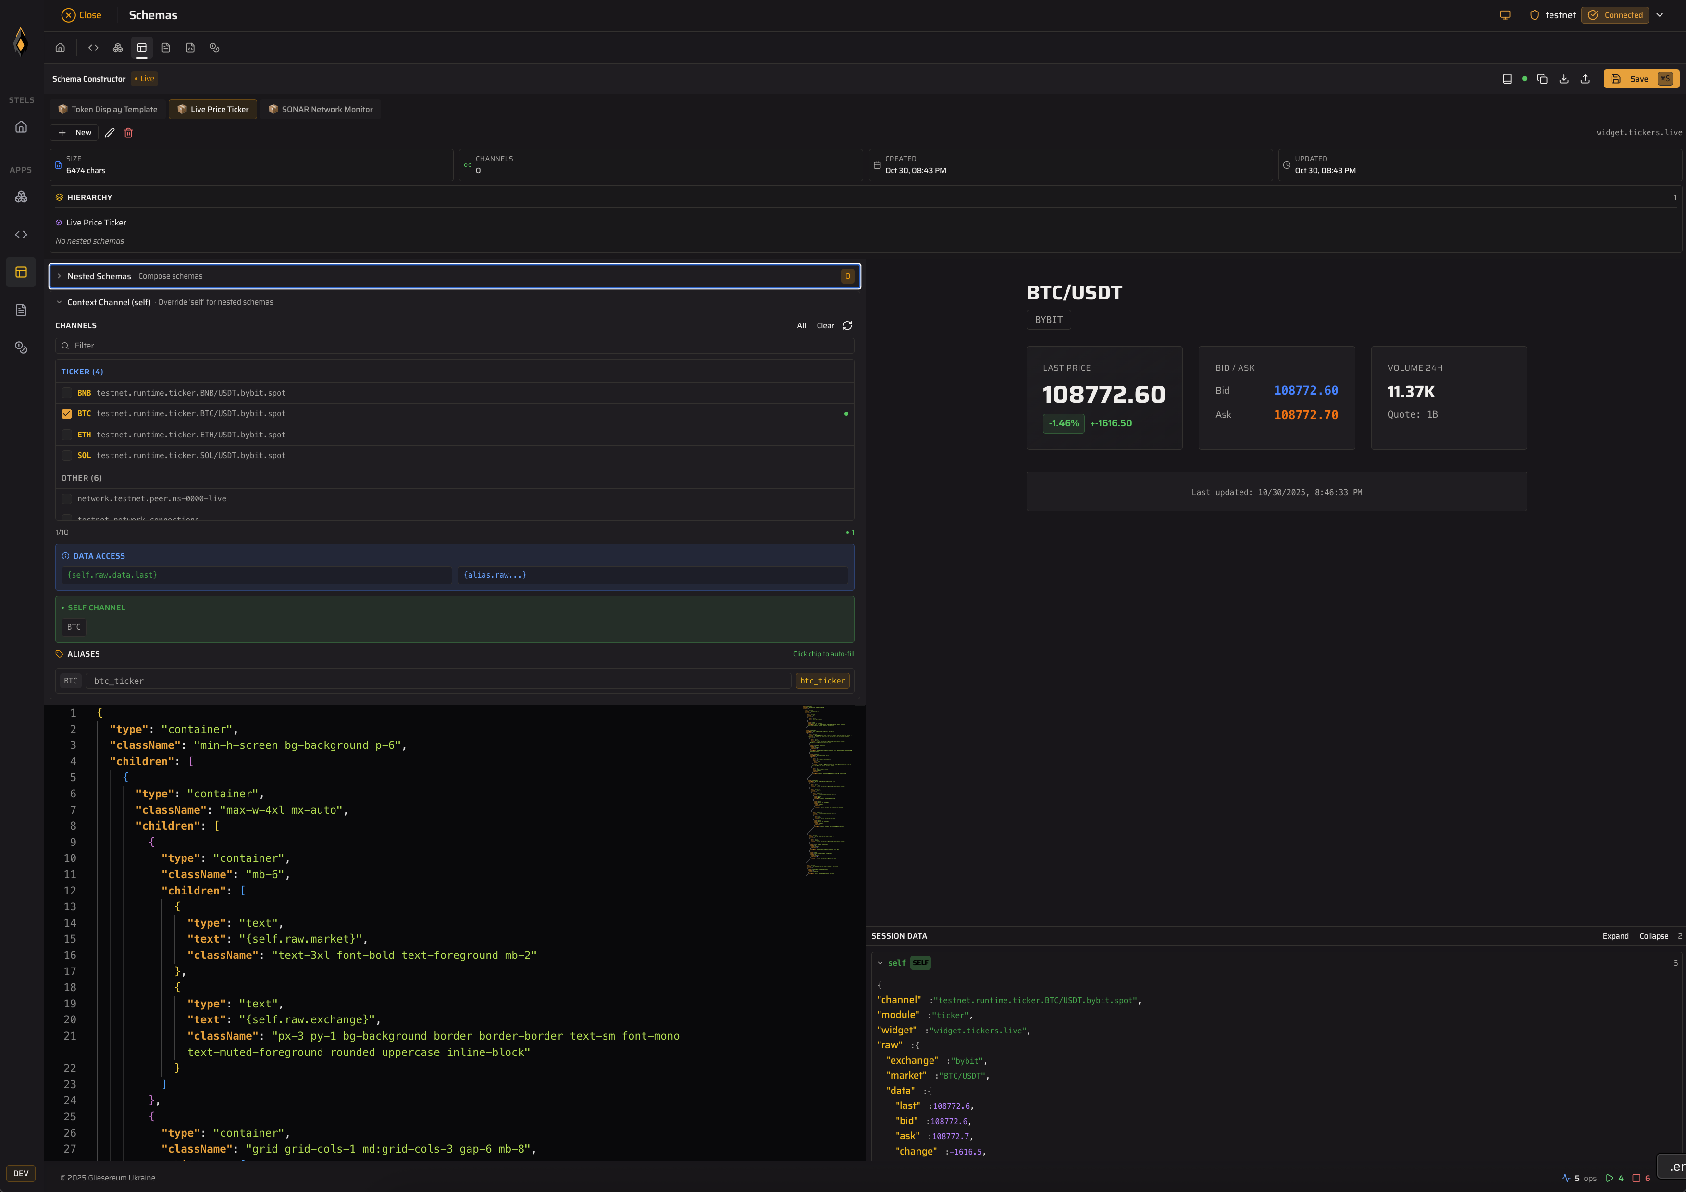The image size is (1686, 1192).
Task: Open the edit pencil icon next to New
Action: point(110,133)
